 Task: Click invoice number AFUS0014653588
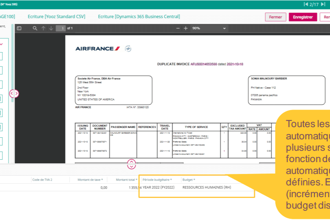pyautogui.click(x=204, y=64)
